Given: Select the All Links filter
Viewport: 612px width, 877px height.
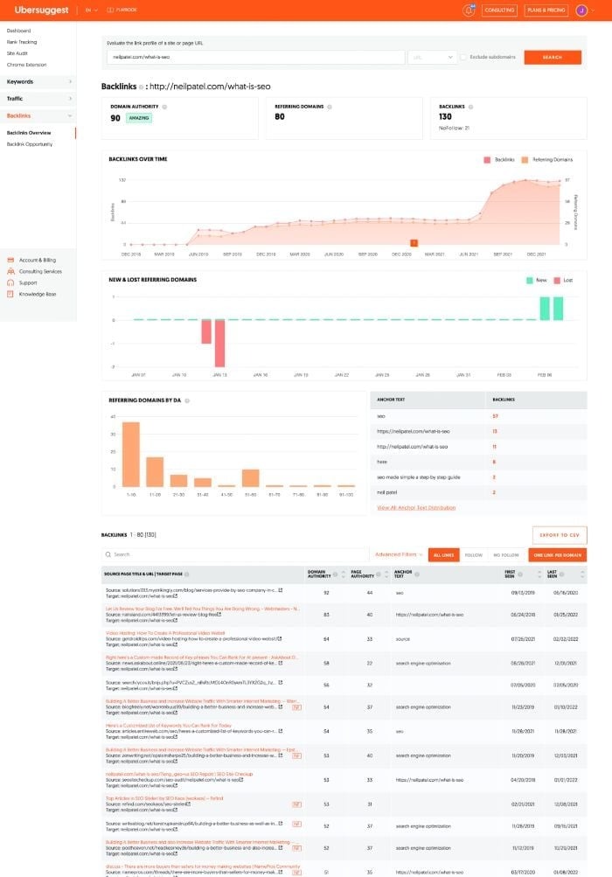Looking at the screenshot, I should point(443,555).
